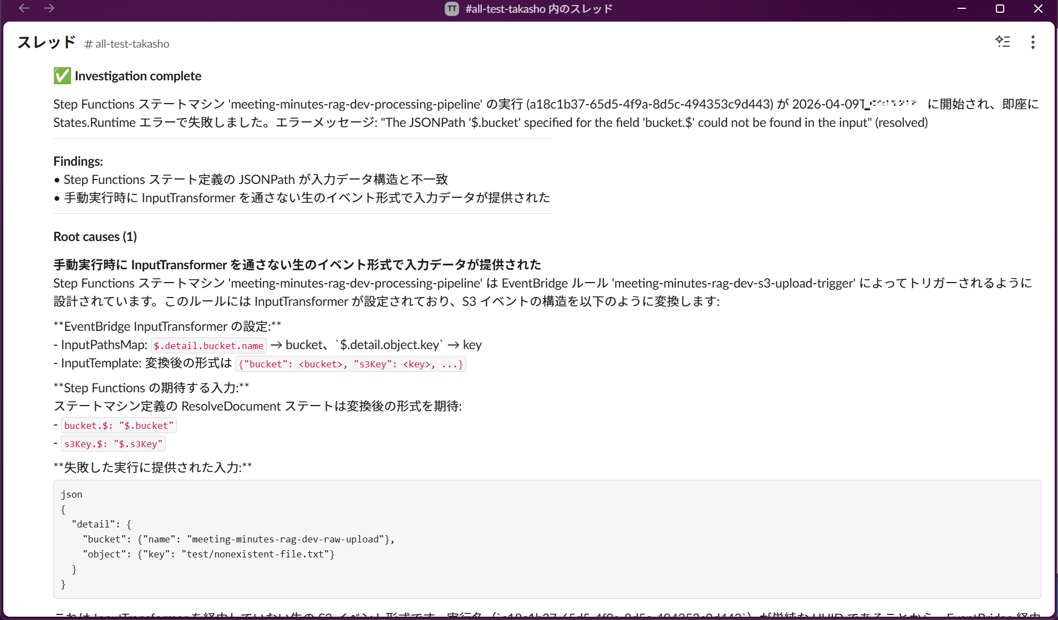Click the InputTemplate JSON inline code snippet

(x=350, y=364)
